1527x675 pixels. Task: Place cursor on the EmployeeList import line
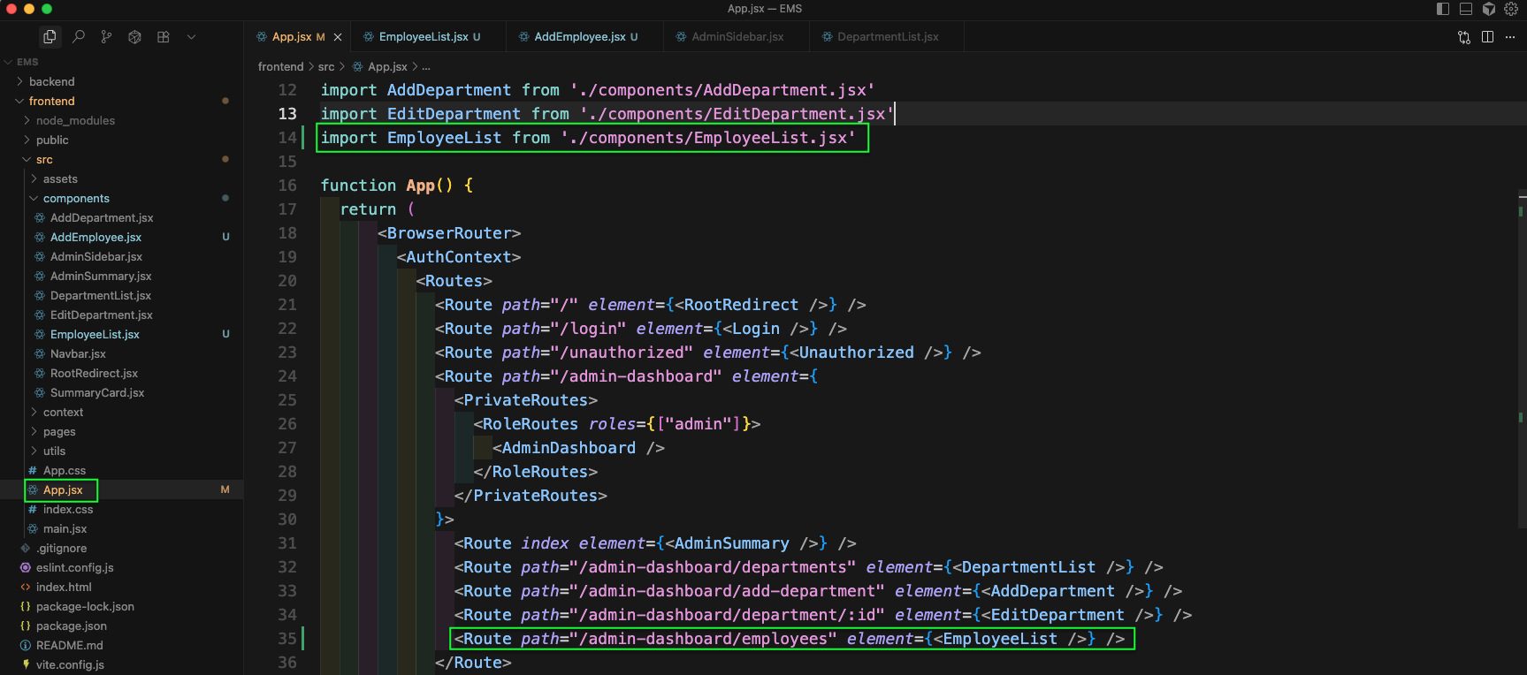tap(588, 138)
